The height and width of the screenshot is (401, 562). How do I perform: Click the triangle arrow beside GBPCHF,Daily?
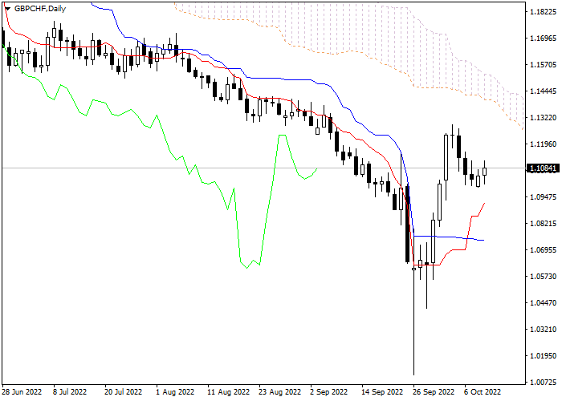click(7, 9)
